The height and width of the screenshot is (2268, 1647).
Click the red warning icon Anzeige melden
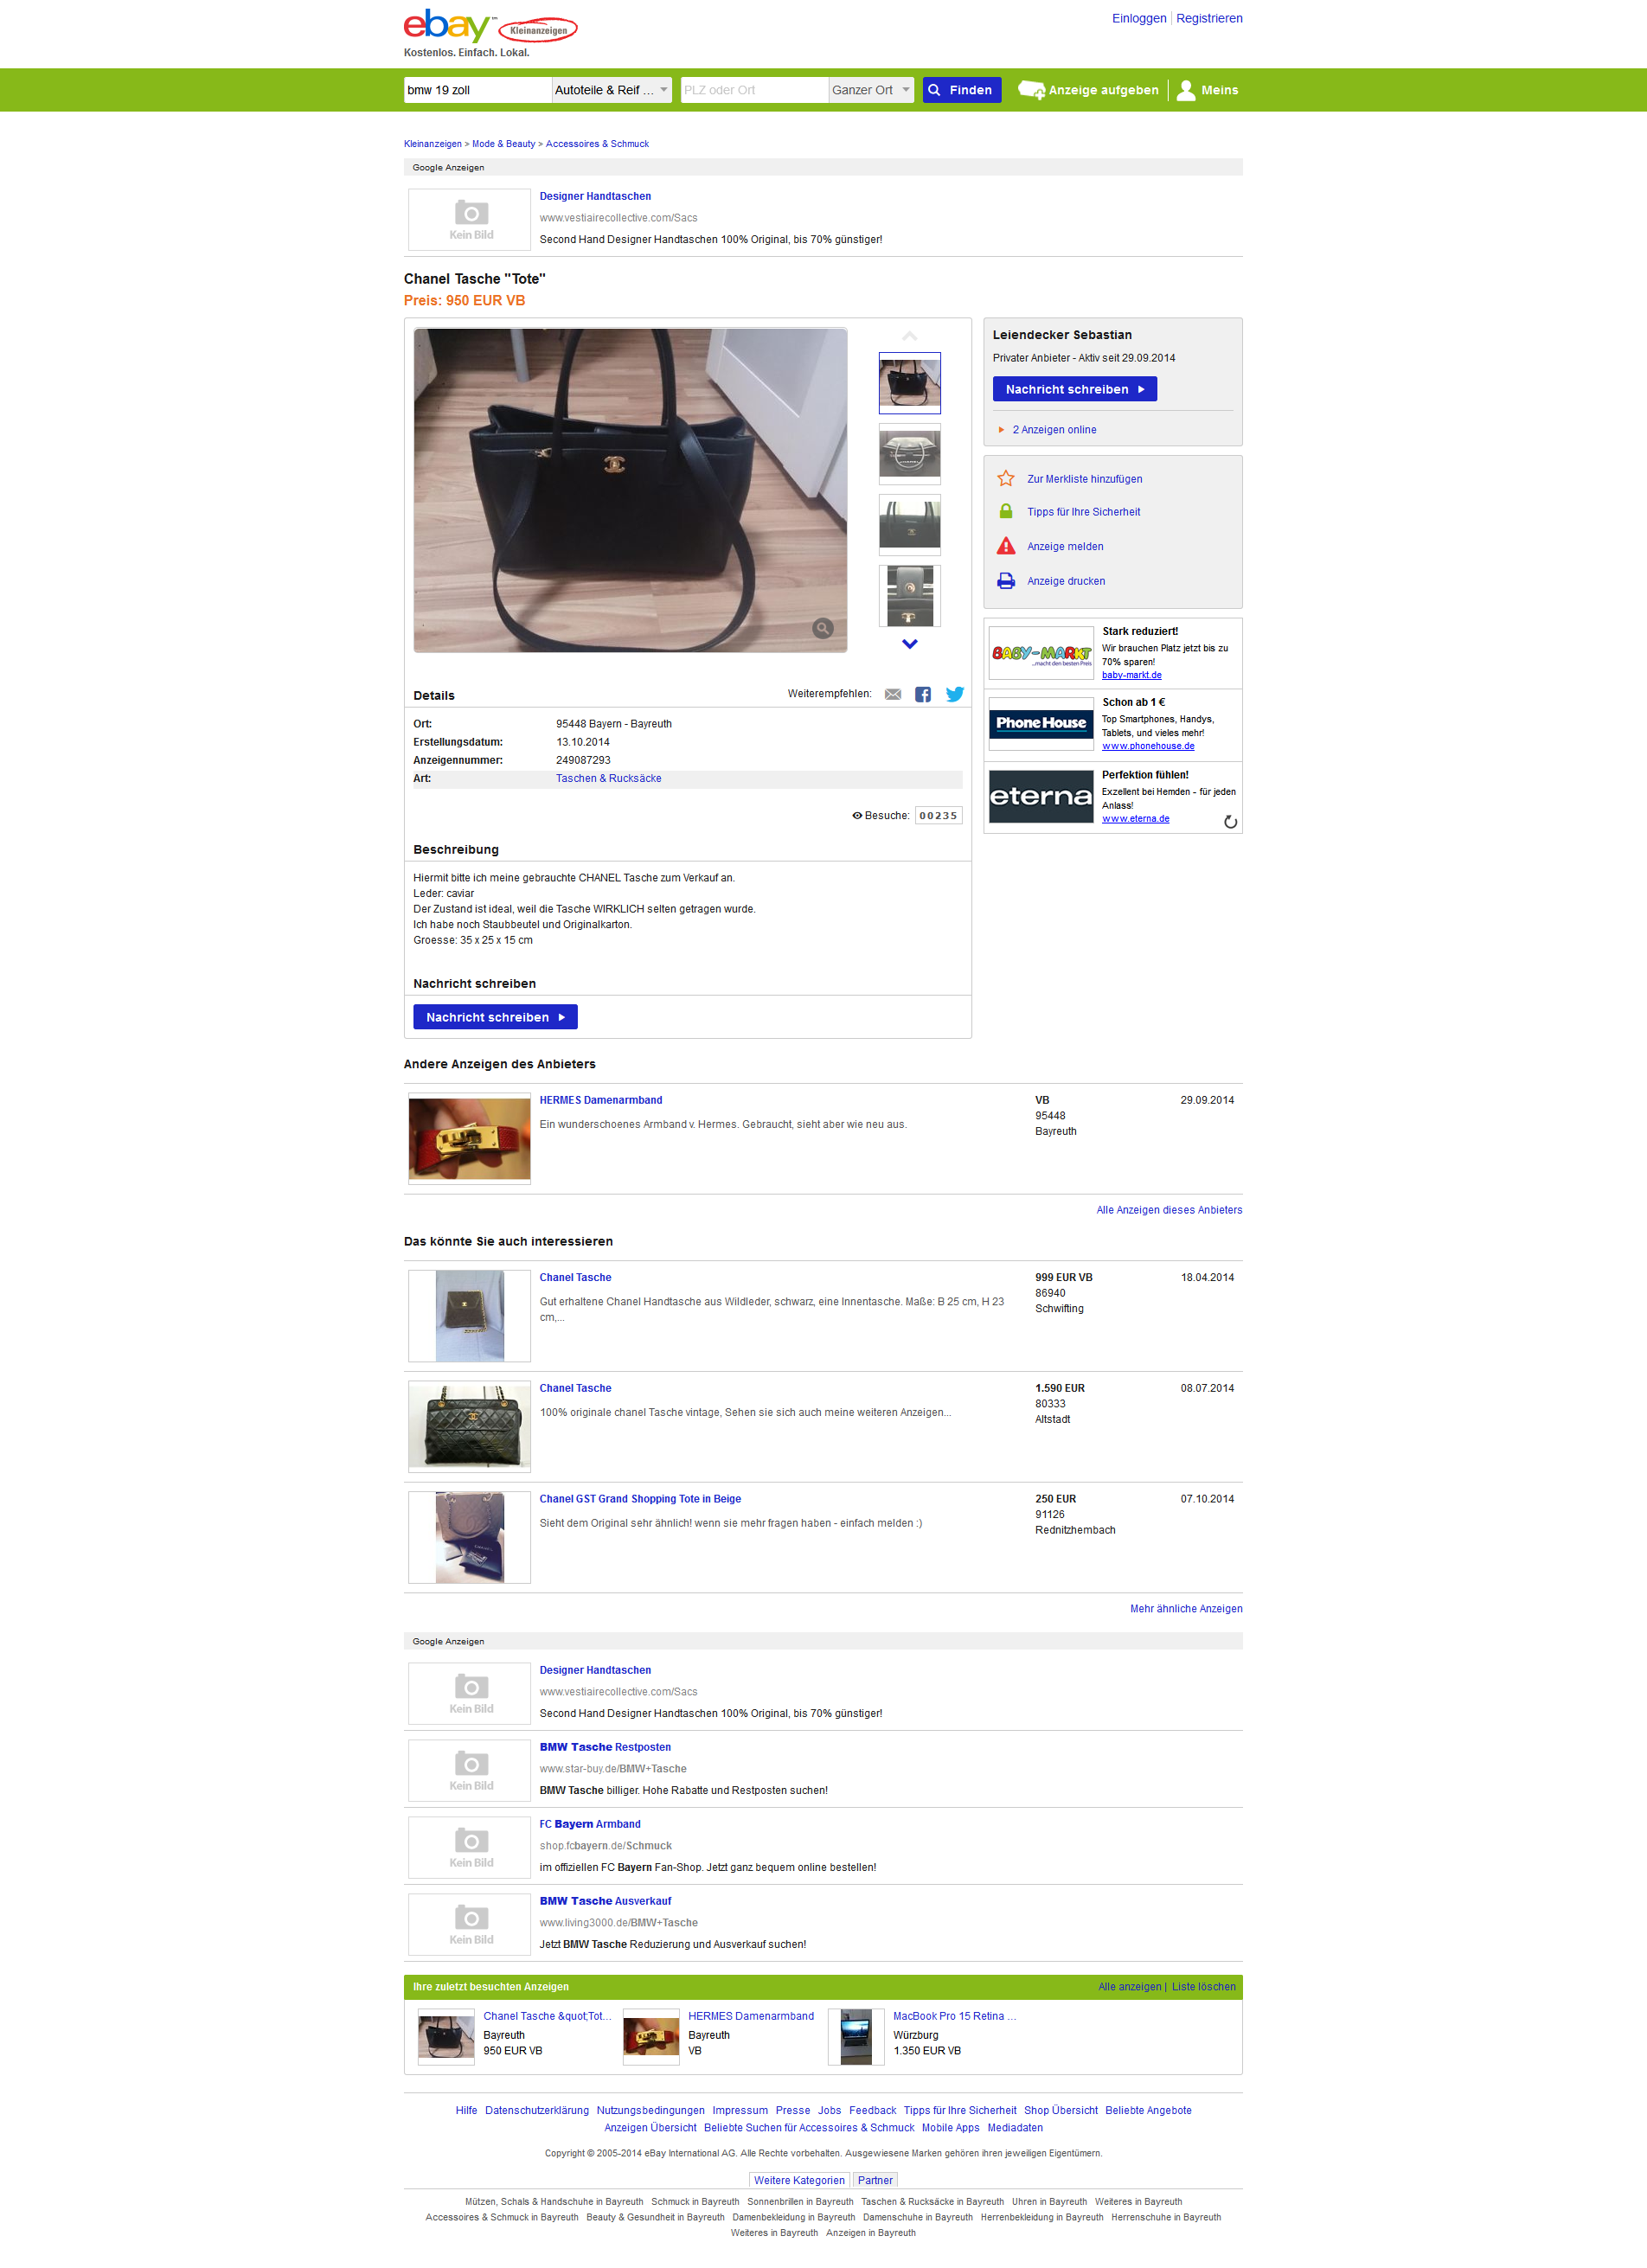tap(1006, 546)
